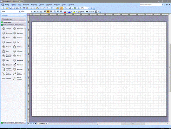Click the Тема theme button
The image size is (171, 129).
click(x=81, y=12)
